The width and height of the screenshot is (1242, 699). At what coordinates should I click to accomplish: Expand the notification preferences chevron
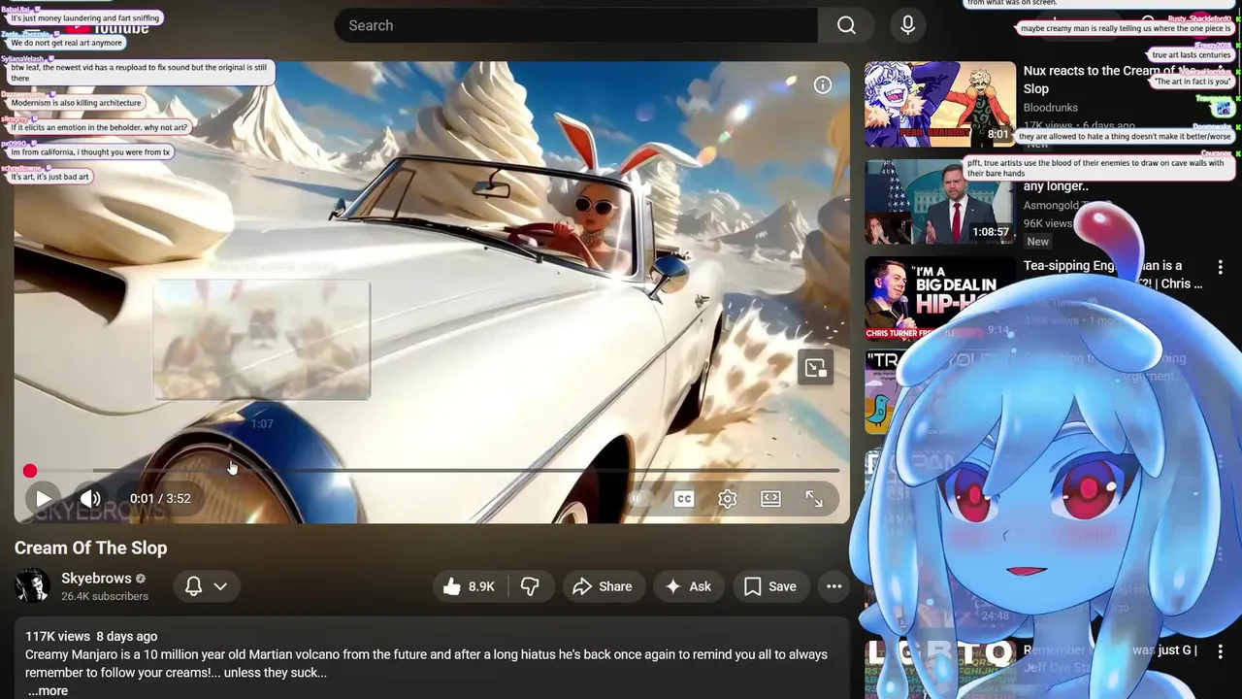220,586
